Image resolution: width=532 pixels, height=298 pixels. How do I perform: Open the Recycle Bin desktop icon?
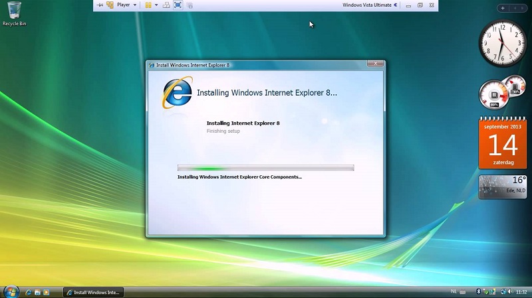[x=14, y=13]
